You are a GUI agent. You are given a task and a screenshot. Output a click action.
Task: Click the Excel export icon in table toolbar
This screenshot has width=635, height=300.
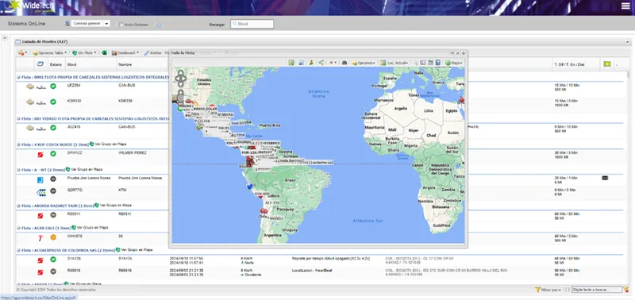coord(104,52)
